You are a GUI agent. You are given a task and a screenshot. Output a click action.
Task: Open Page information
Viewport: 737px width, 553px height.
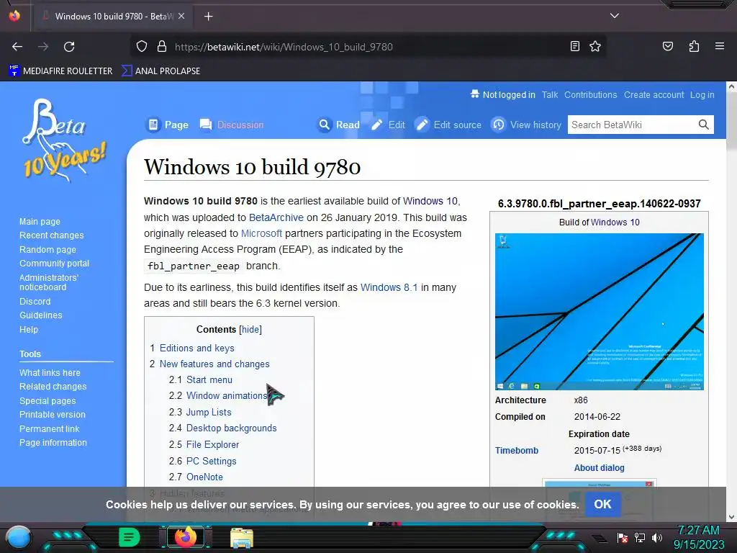[x=53, y=443]
